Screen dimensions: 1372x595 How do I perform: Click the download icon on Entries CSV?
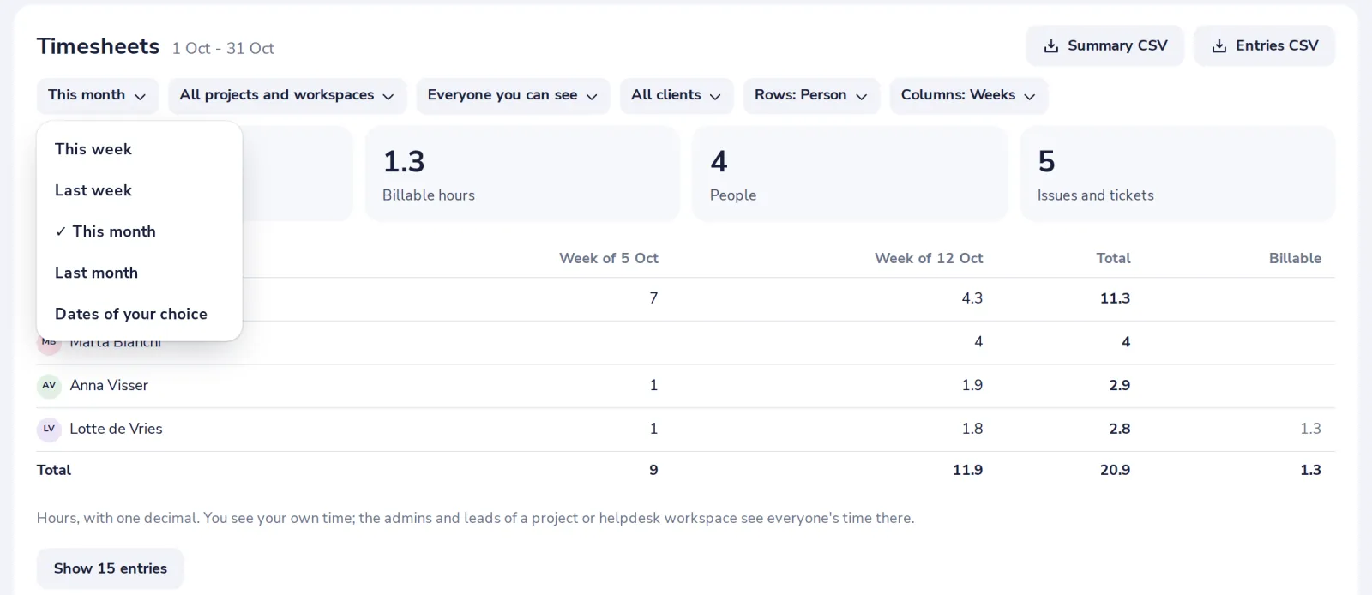coord(1219,46)
